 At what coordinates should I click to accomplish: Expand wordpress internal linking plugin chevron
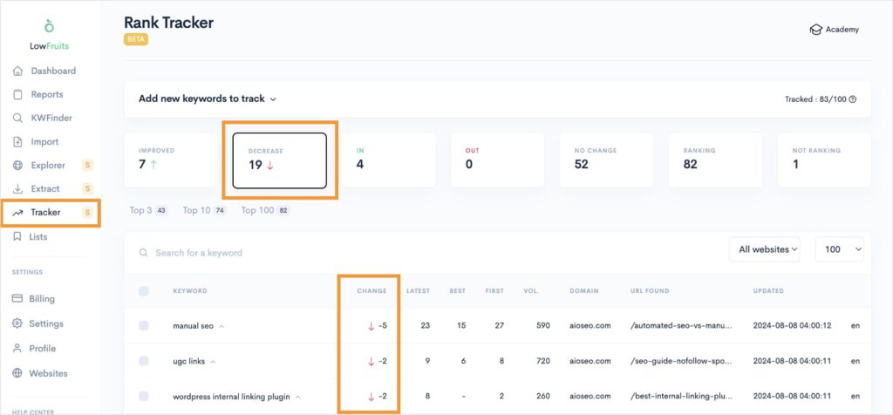point(298,397)
